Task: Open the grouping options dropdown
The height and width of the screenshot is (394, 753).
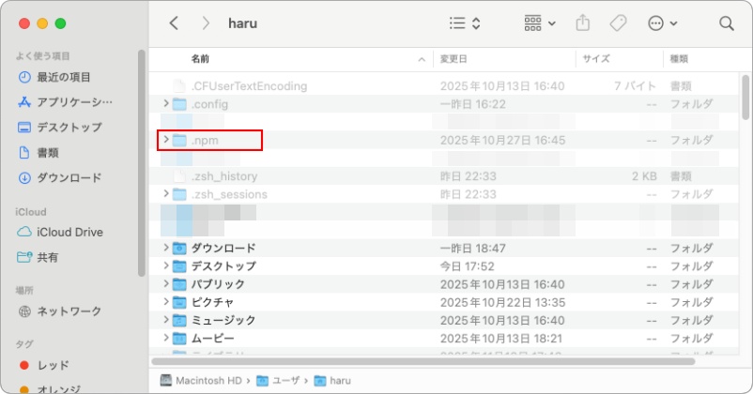Action: point(539,23)
